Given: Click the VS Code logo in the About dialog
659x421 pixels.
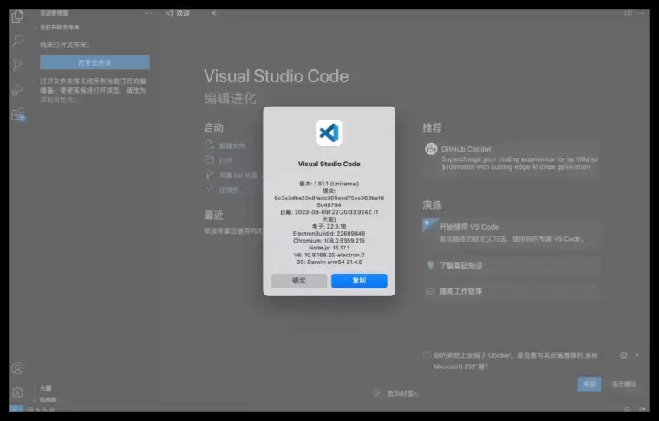Looking at the screenshot, I should coord(329,133).
